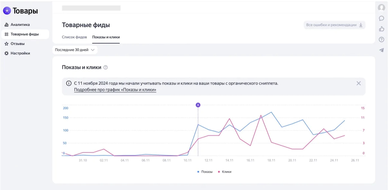Click the paper plane Telegram icon
Screen dimensions: 388x190
click(x=382, y=50)
